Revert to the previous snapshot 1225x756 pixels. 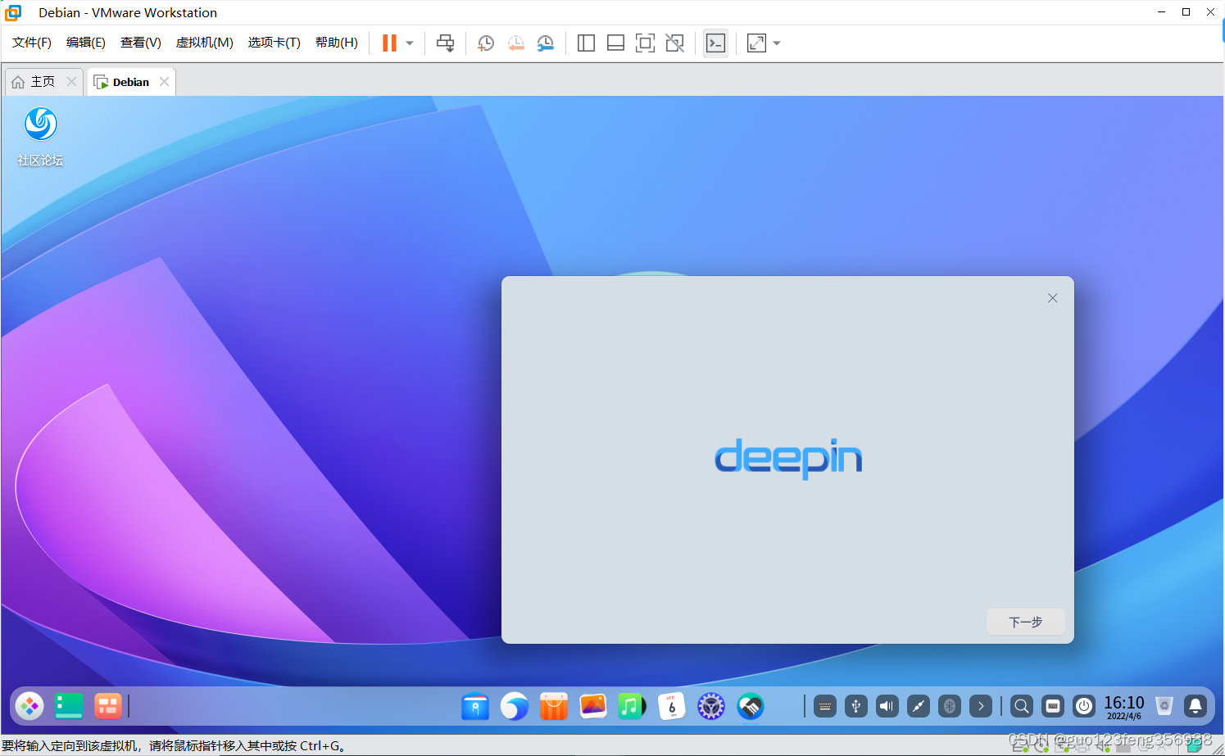pyautogui.click(x=515, y=43)
